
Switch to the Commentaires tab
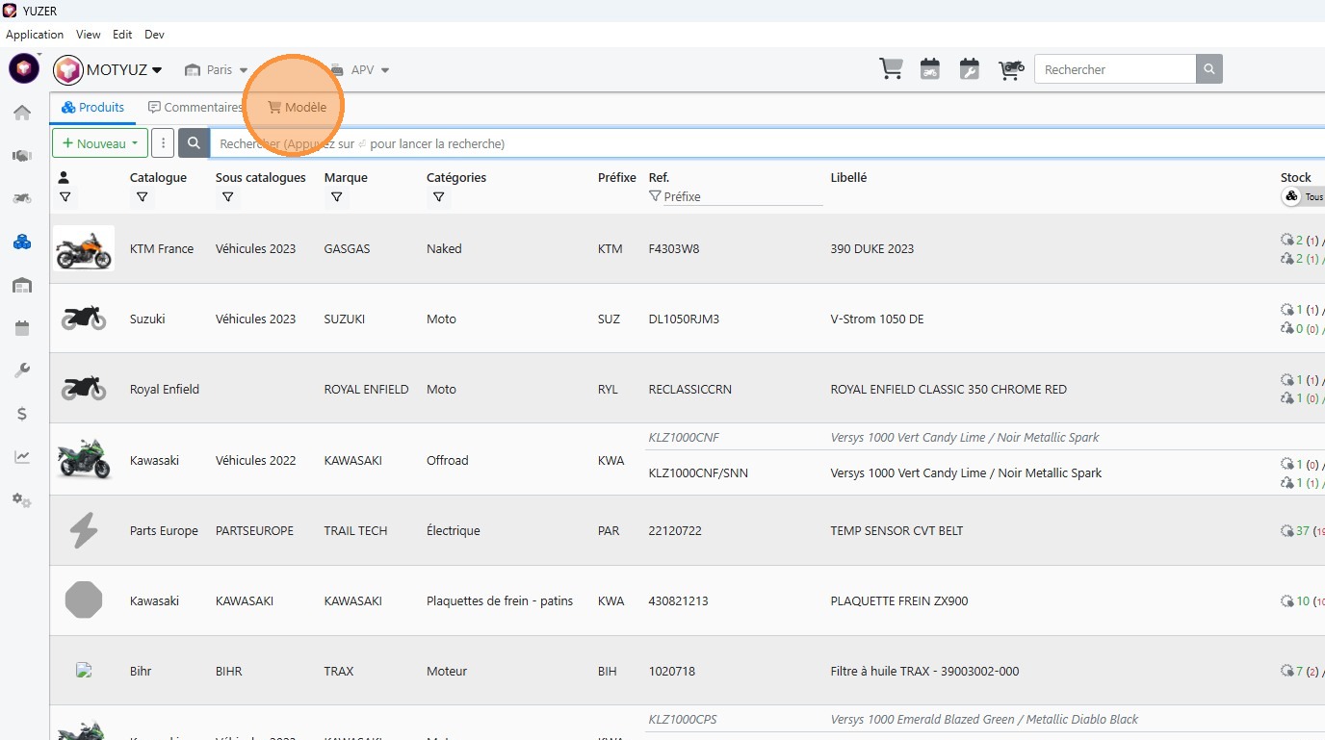tap(195, 108)
